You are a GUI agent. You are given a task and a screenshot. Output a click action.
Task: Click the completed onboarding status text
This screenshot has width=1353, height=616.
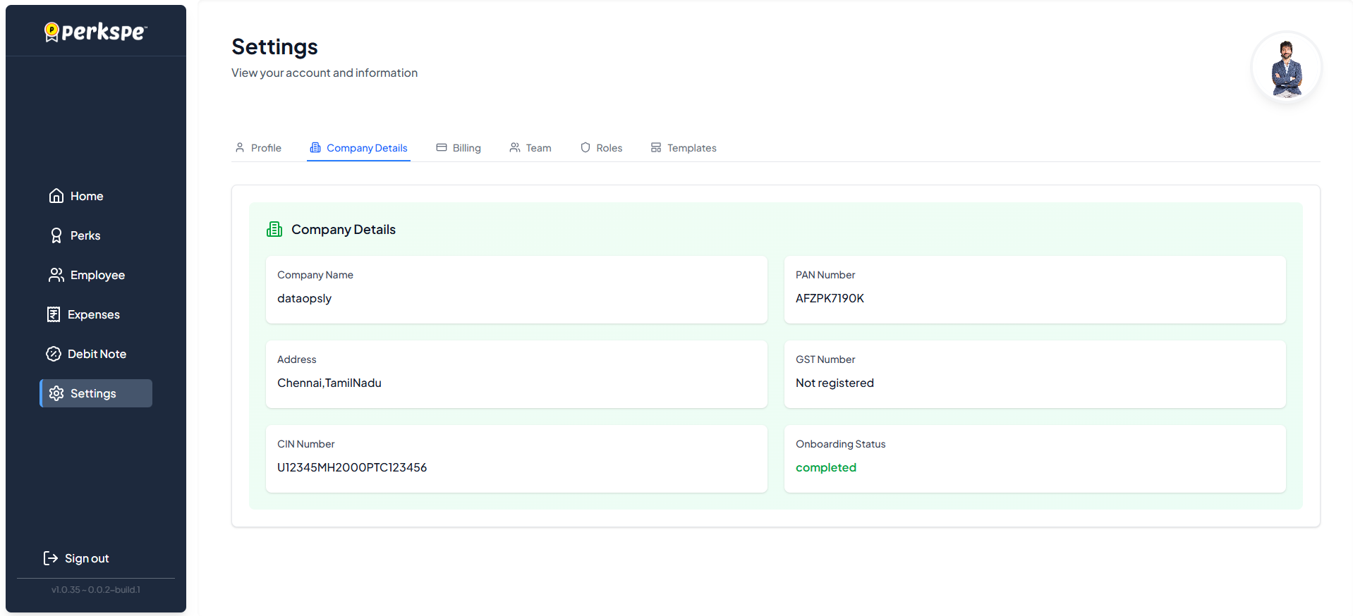825,467
